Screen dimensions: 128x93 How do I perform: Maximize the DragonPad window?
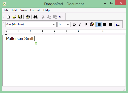tap(112, 3)
